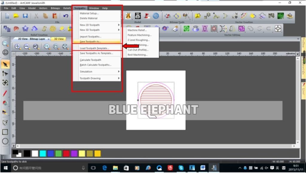
Task: Open Skype from the taskbar
Action: 181,168
